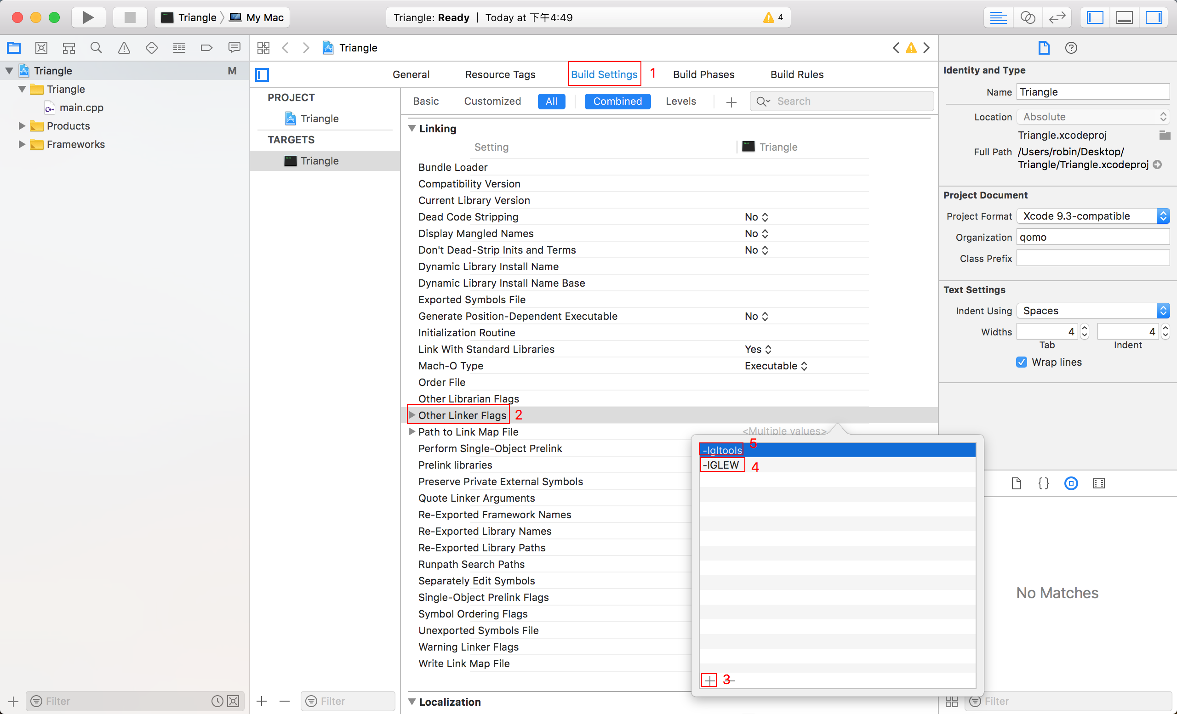Collapse the Linking section
Image resolution: width=1177 pixels, height=714 pixels.
click(x=412, y=128)
